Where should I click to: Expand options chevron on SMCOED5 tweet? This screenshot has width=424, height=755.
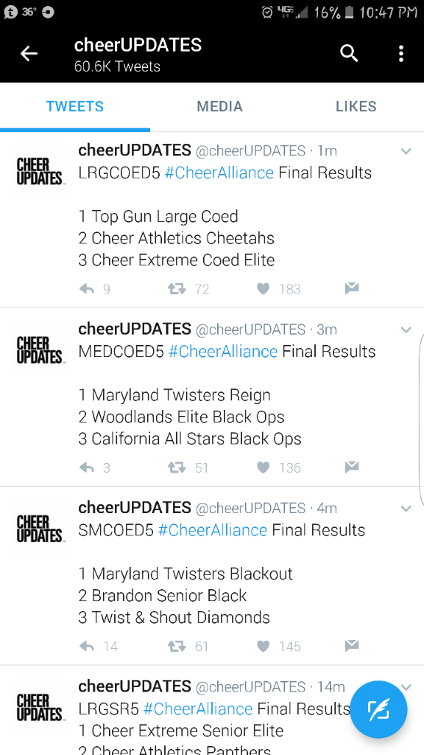pyautogui.click(x=406, y=509)
